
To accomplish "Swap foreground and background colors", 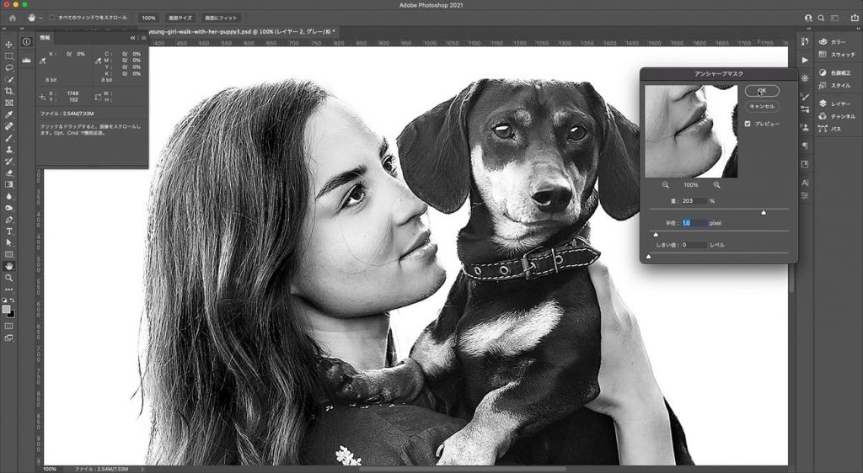I will click(x=13, y=301).
